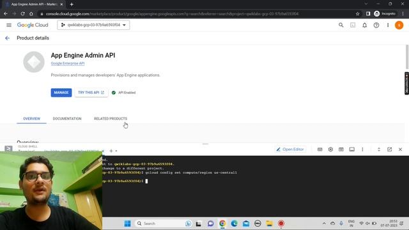Open the browser three-dot menu
Viewport: 409px width, 230px height.
click(x=403, y=13)
